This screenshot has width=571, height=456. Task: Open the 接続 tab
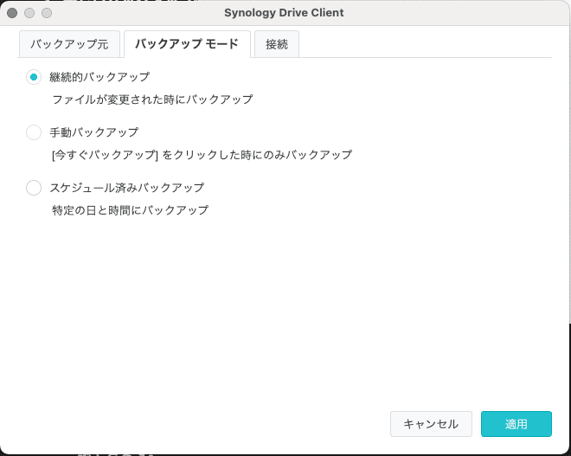[x=277, y=44]
